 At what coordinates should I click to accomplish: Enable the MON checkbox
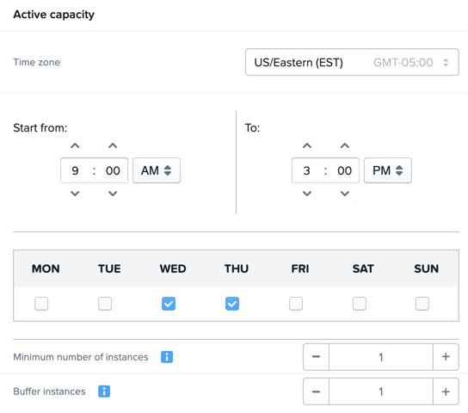[x=41, y=304]
